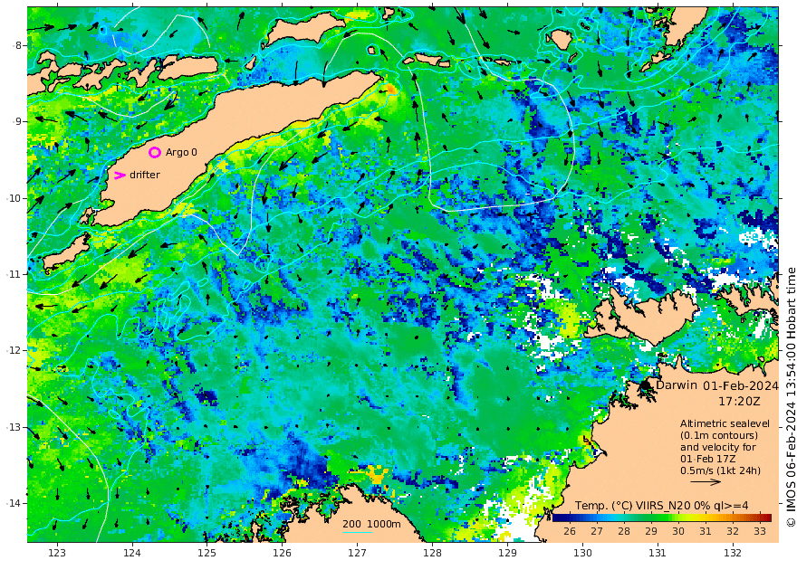Click the color bar tick label 32
The image size is (797, 570).
tap(733, 531)
